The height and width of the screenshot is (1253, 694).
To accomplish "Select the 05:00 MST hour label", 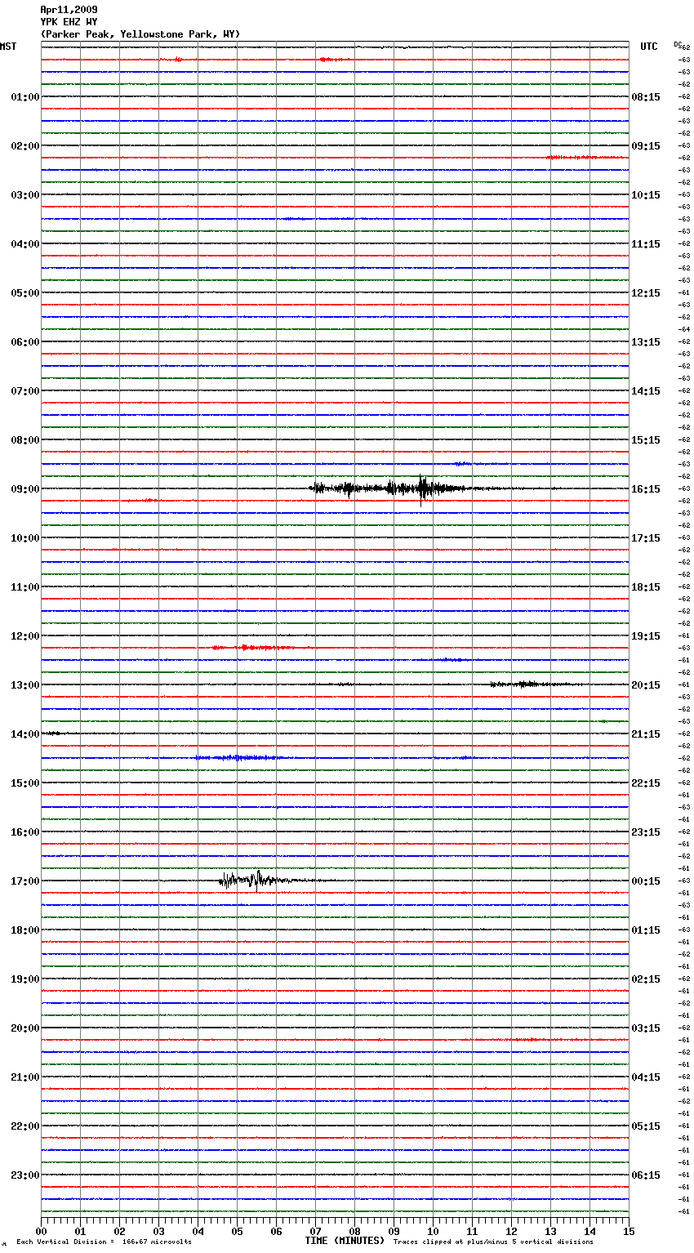I will [25, 293].
